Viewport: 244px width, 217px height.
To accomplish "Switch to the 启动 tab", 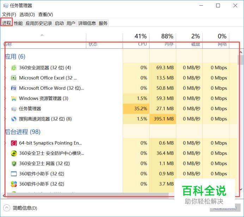I will coord(59,23).
